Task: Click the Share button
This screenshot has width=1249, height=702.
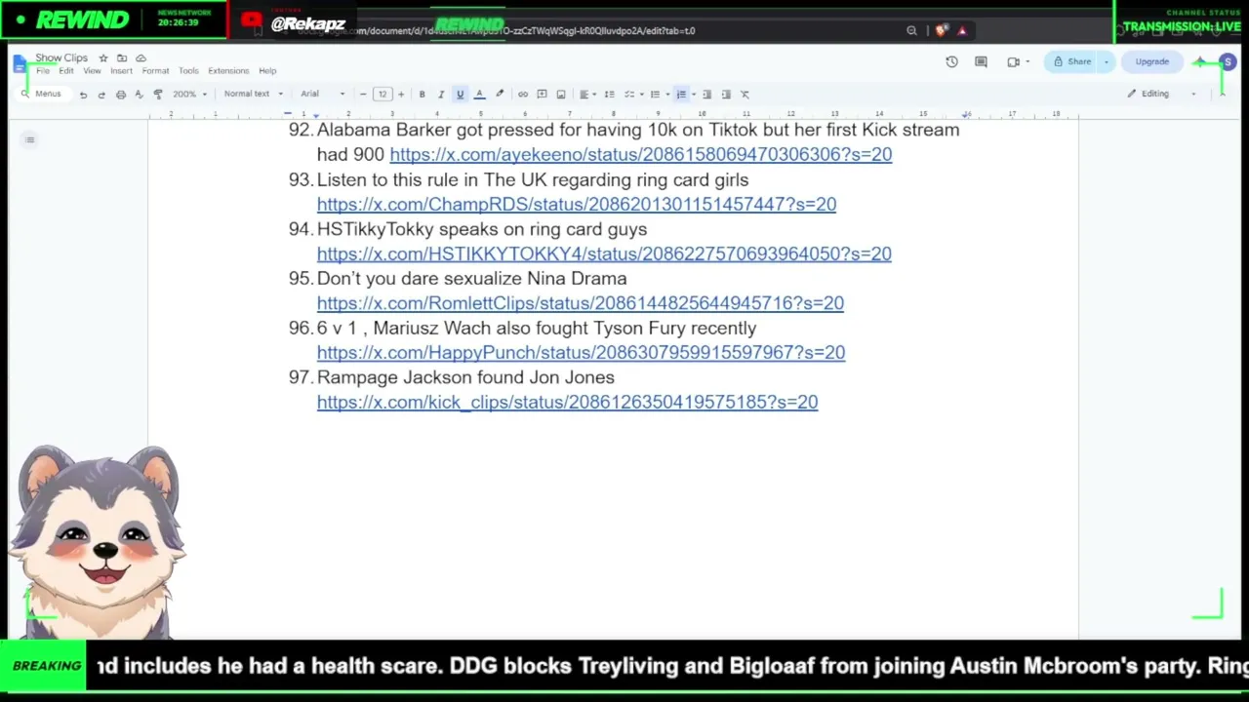Action: pyautogui.click(x=1071, y=62)
